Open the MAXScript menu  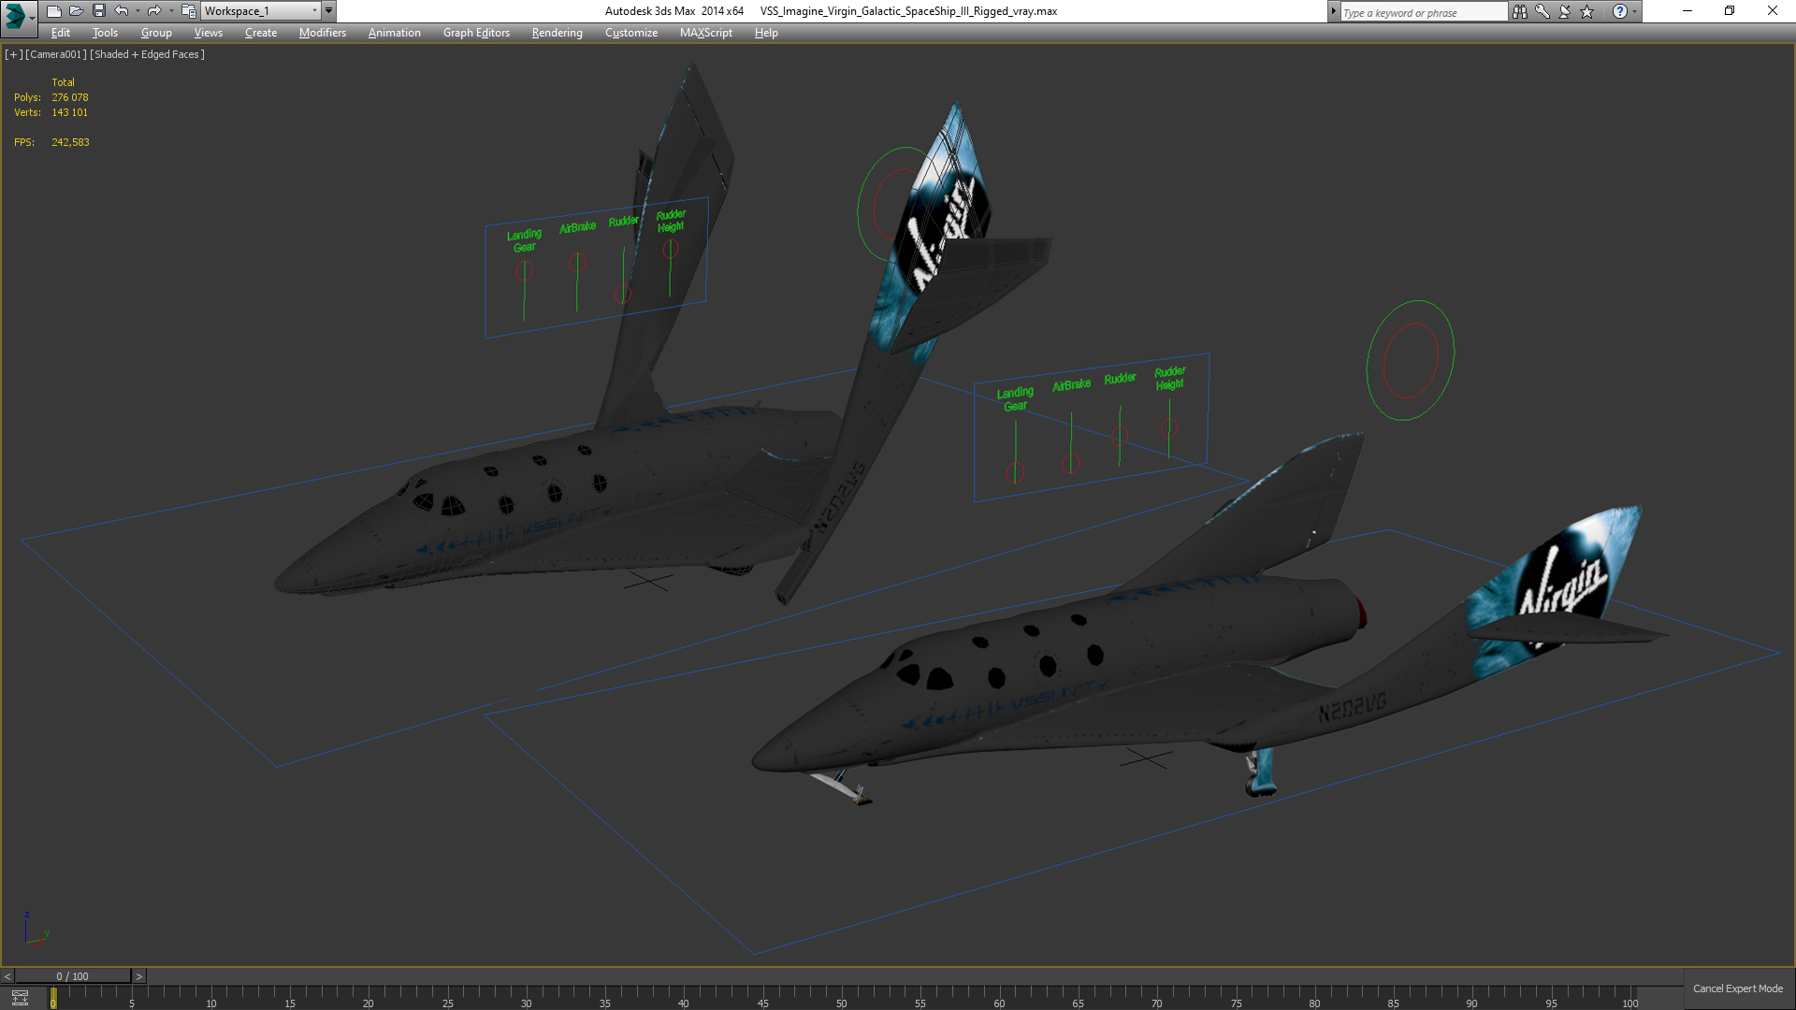pos(705,33)
